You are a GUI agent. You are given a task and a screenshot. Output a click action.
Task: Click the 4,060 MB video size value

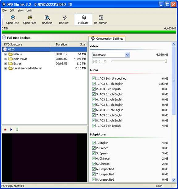162,55
